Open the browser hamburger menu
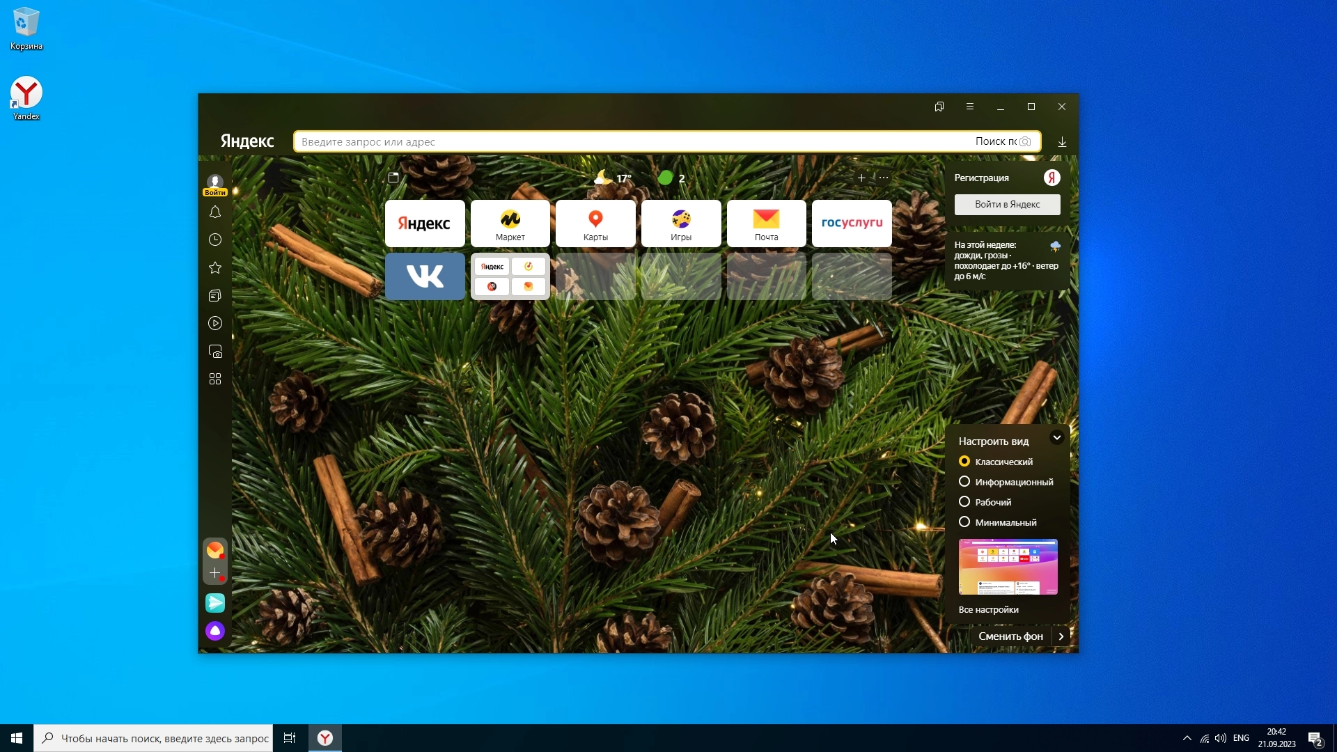1337x752 pixels. click(970, 107)
